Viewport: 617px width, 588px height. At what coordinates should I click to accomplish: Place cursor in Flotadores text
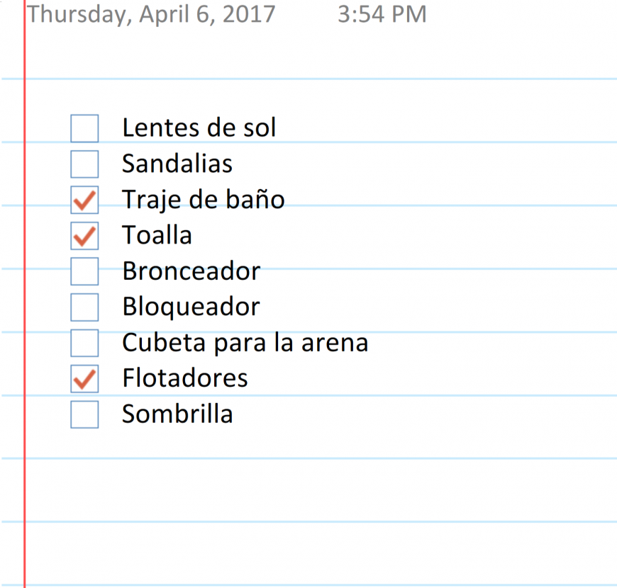click(x=185, y=378)
